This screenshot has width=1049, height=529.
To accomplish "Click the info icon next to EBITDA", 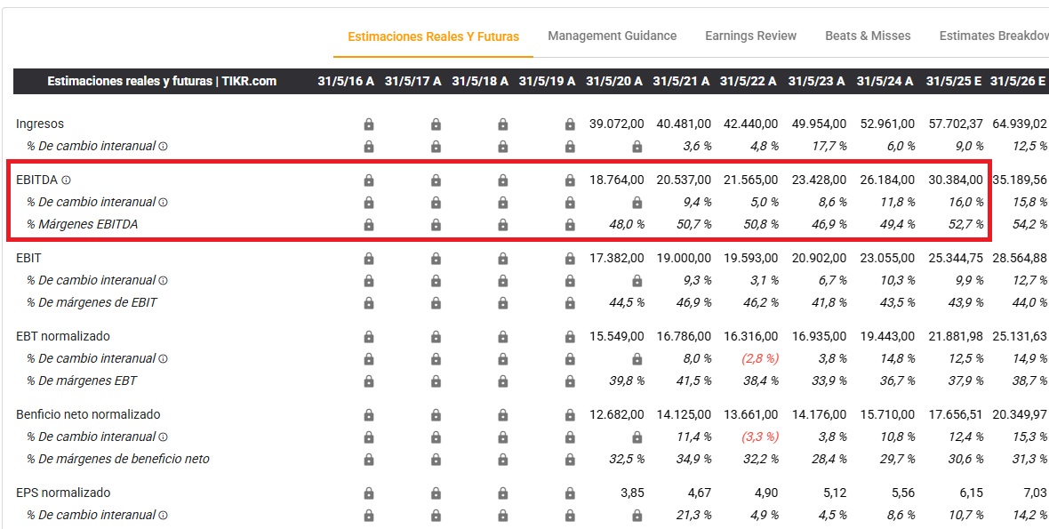I will tap(67, 180).
